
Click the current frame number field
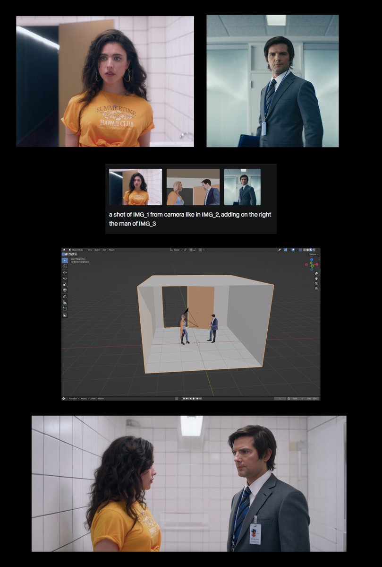point(280,399)
